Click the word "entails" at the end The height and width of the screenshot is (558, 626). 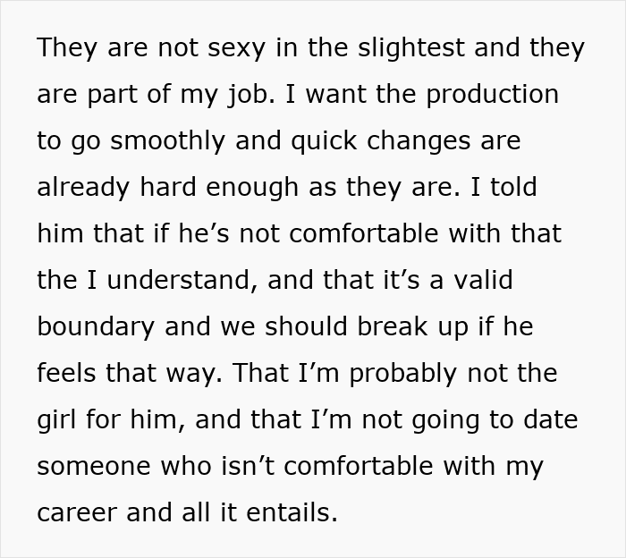click(x=286, y=513)
